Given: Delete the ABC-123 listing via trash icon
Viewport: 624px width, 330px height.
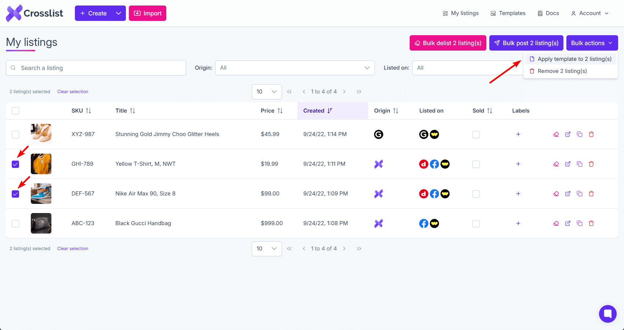Looking at the screenshot, I should pyautogui.click(x=591, y=223).
